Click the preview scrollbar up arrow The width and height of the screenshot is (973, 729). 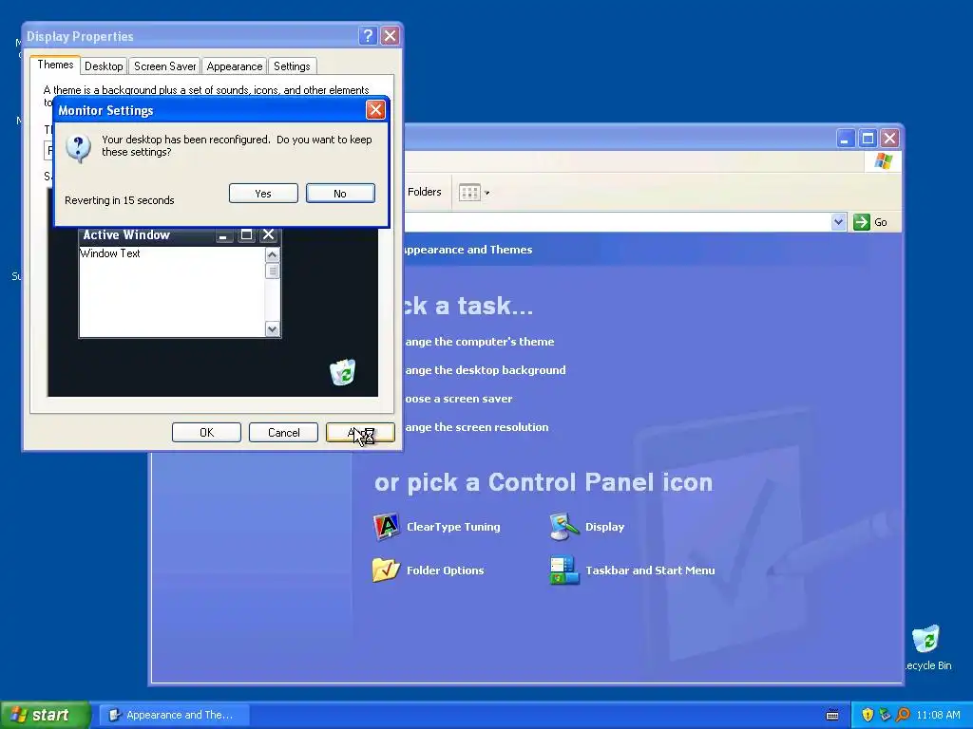(273, 254)
